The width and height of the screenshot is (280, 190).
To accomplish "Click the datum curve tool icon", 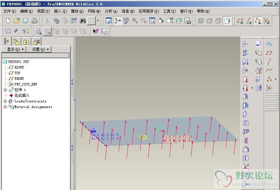I will point(269,70).
